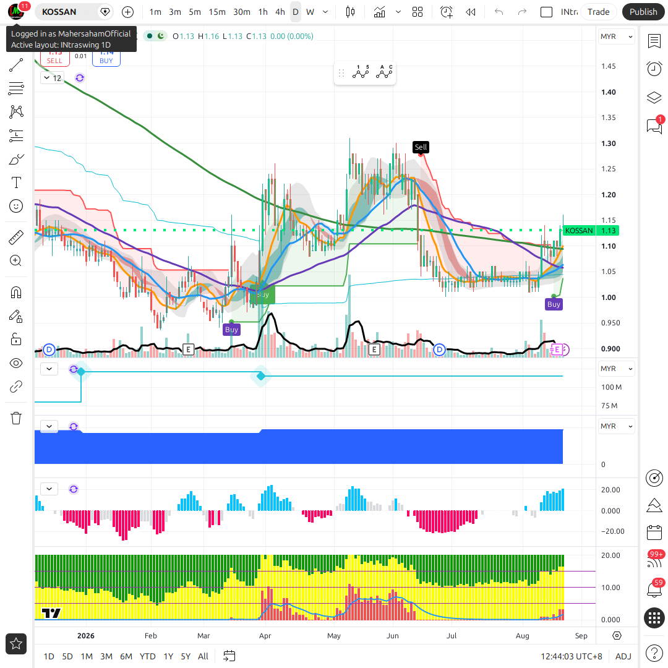This screenshot has width=668, height=668.
Task: Click the Trade button
Action: click(x=598, y=12)
